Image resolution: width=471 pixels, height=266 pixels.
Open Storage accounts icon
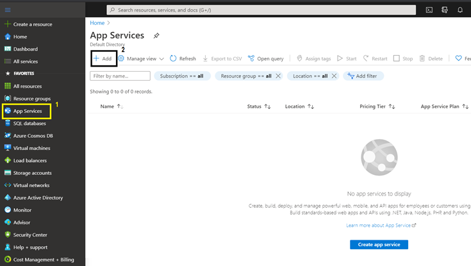8,173
